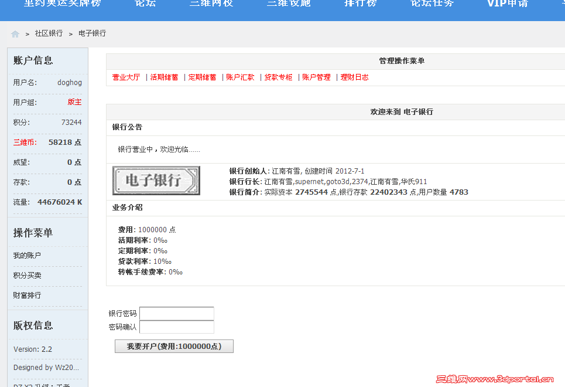Viewport: 565px width, 387px height.
Task: Go to 账户汇款 in management menu
Action: [x=240, y=77]
